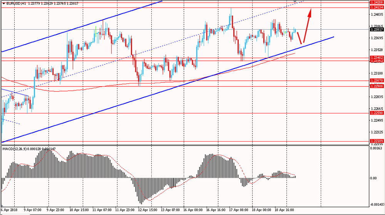Click the 18 Apr 00:00 time label
385x215 pixels.
point(261,210)
